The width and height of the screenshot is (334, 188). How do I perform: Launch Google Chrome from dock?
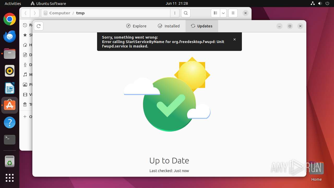coord(10,19)
